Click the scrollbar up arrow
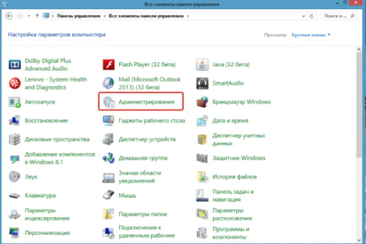 [359, 49]
